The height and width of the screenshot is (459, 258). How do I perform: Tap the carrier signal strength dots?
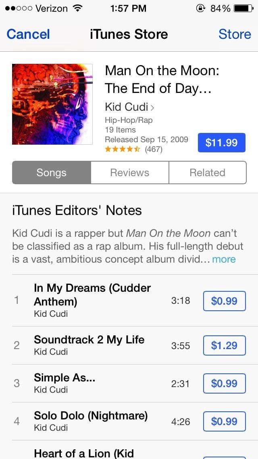pos(18,8)
